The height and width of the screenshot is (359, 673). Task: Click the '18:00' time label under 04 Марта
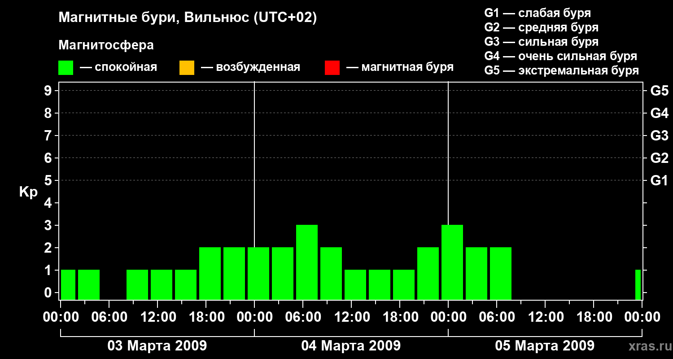tap(400, 317)
